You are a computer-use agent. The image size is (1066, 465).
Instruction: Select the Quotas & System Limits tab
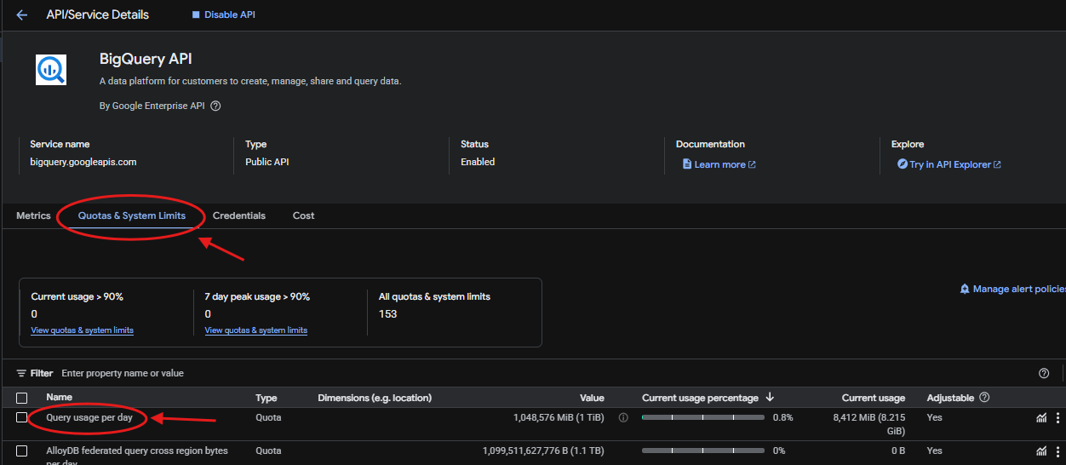(x=132, y=215)
